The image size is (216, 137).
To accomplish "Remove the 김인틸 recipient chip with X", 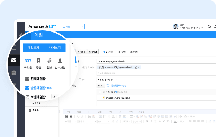I will tap(139, 67).
